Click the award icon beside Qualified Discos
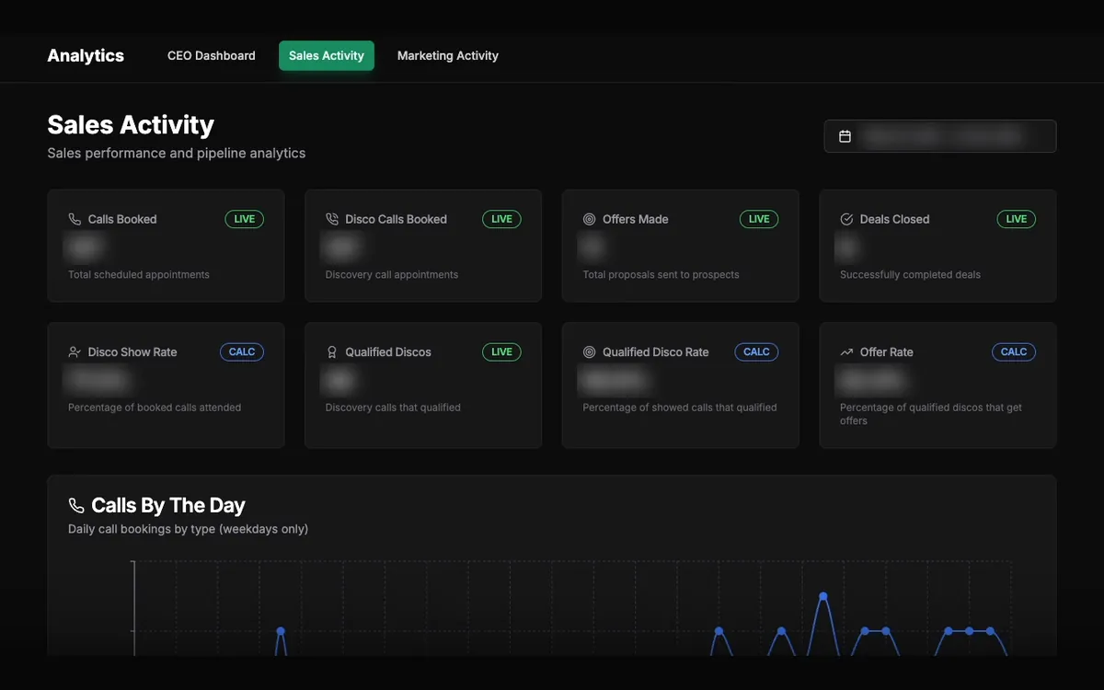This screenshot has width=1104, height=690. [332, 351]
